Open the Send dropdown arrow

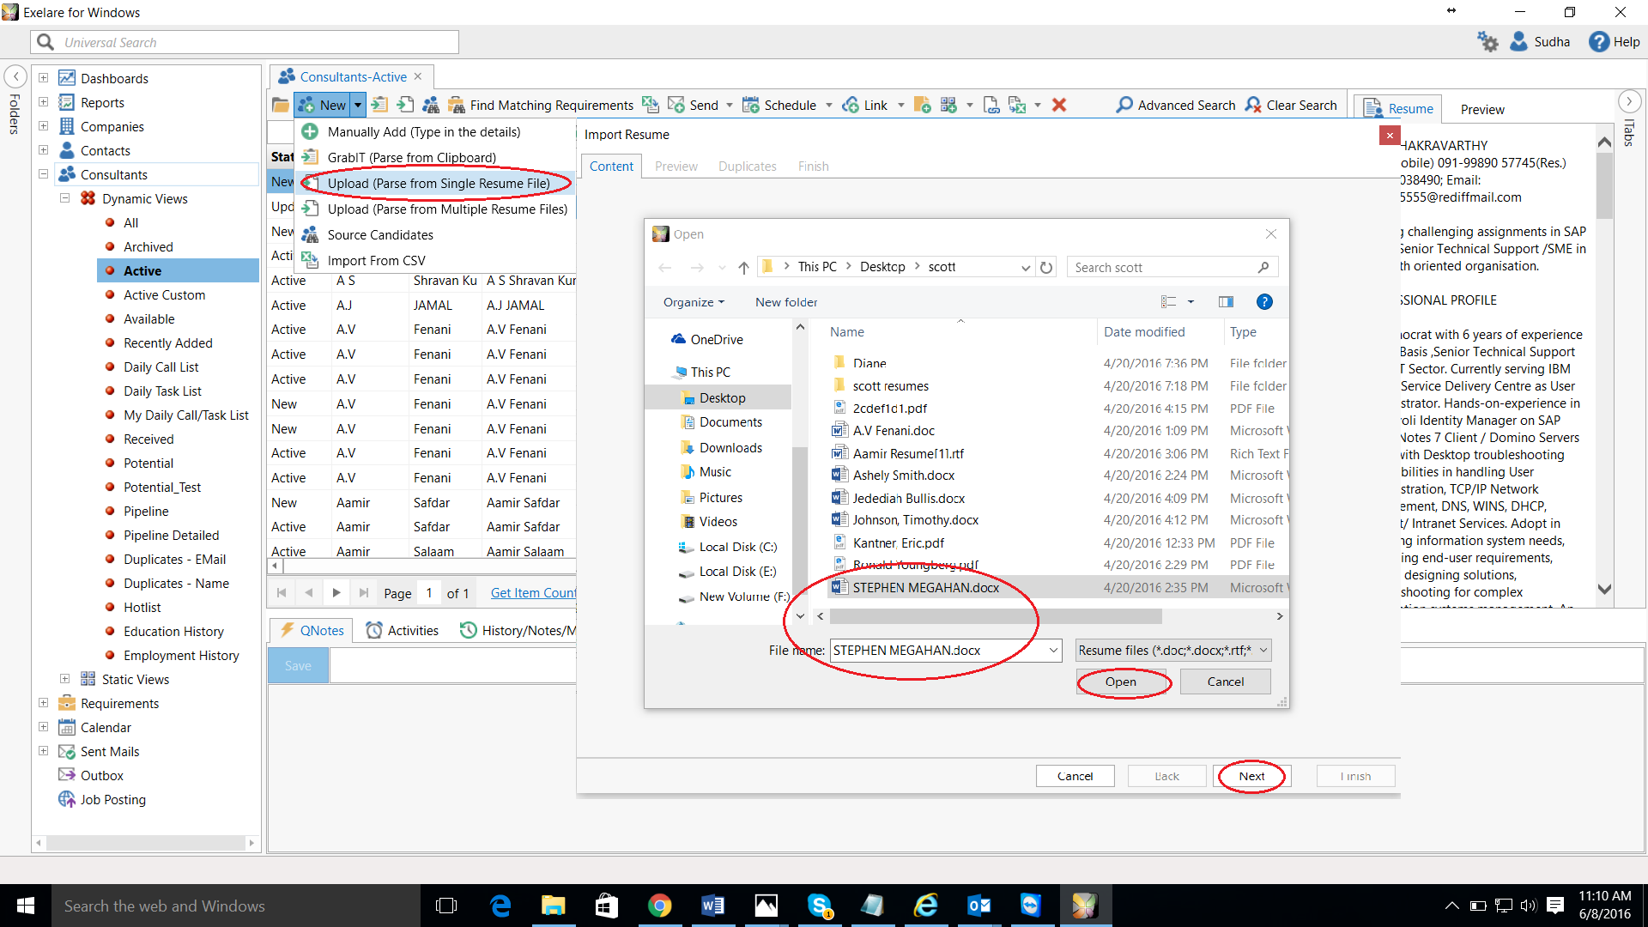pos(730,105)
